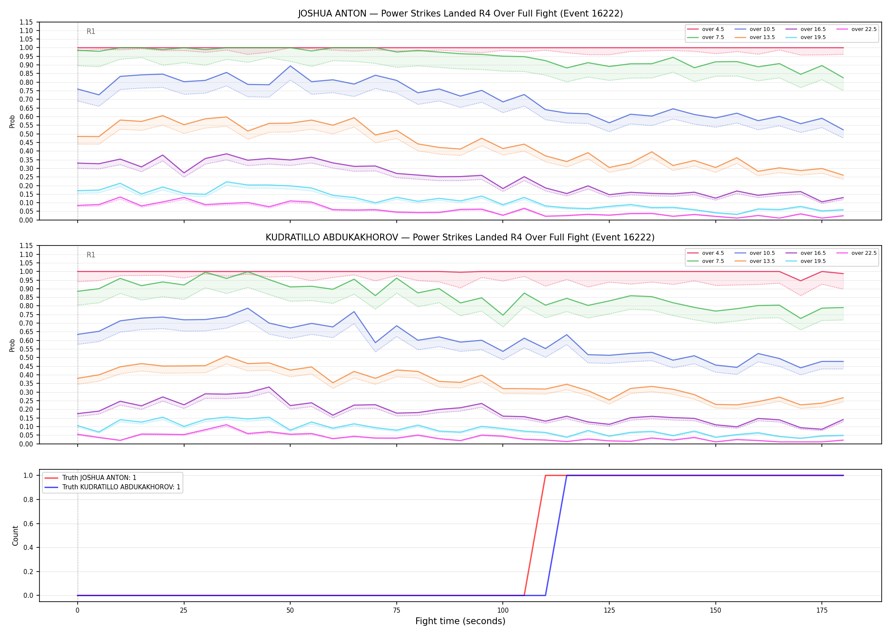The width and height of the screenshot is (891, 636).
Task: Select 'over 7.5' in Kudratillo chart legend
Action: [705, 261]
